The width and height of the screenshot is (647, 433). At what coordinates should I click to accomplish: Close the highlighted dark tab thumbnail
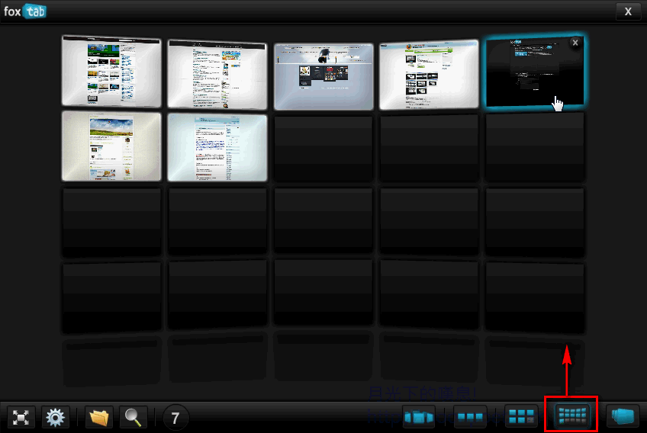(575, 43)
